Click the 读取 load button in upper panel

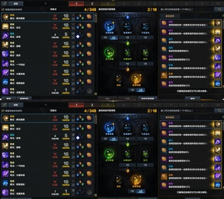click(x=16, y=3)
